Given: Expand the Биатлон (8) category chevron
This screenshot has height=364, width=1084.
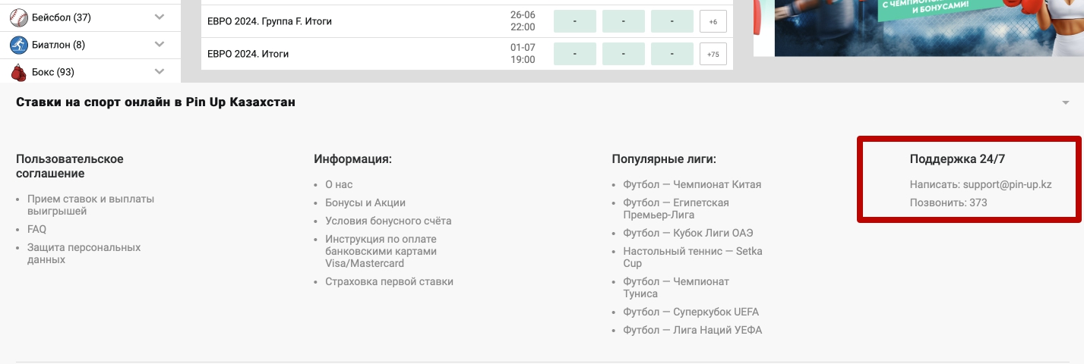Looking at the screenshot, I should tap(160, 44).
